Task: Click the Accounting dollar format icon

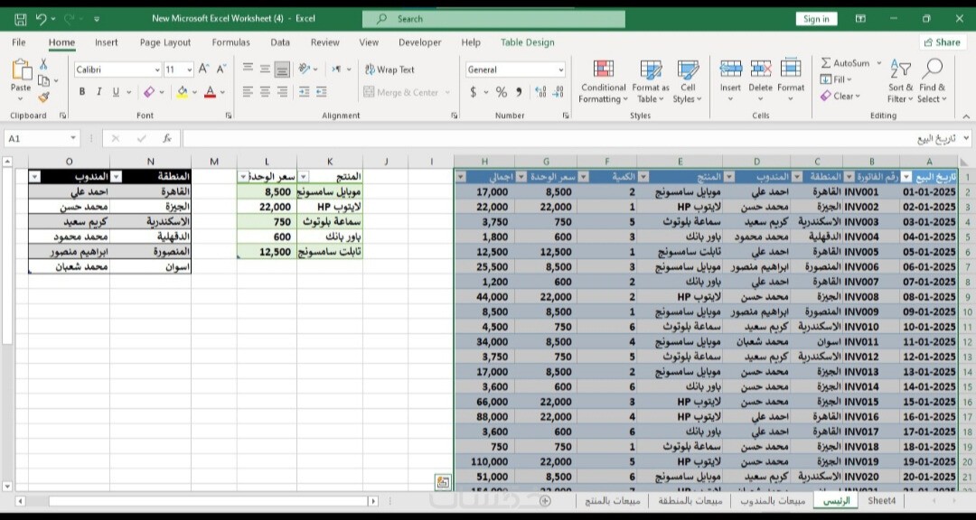Action: [473, 92]
